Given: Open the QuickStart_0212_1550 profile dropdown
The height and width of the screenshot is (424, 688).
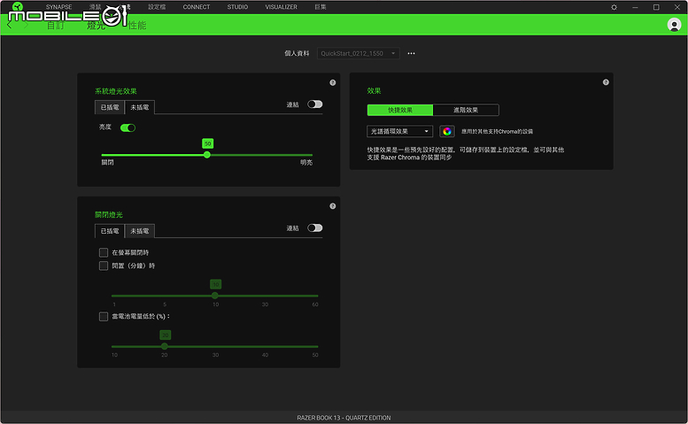Looking at the screenshot, I should click(358, 53).
